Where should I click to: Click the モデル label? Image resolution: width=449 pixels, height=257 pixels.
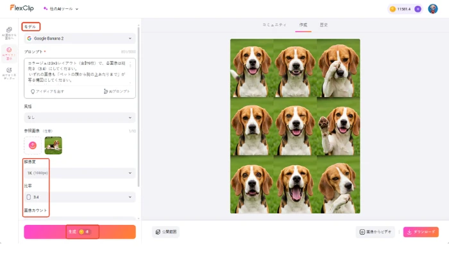click(30, 27)
